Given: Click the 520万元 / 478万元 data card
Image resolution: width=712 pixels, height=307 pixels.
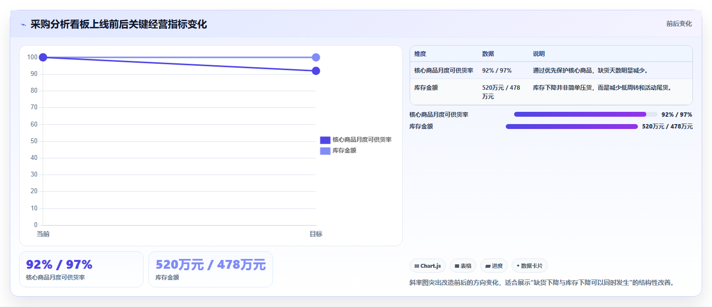Looking at the screenshot, I should point(211,269).
